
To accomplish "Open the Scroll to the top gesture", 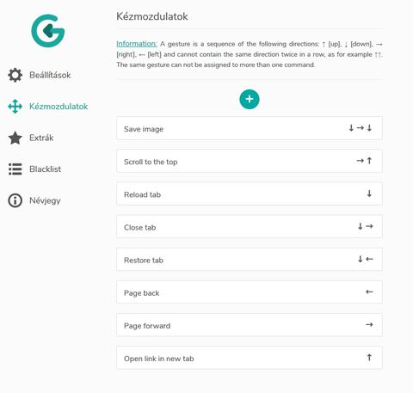I will pyautogui.click(x=250, y=161).
